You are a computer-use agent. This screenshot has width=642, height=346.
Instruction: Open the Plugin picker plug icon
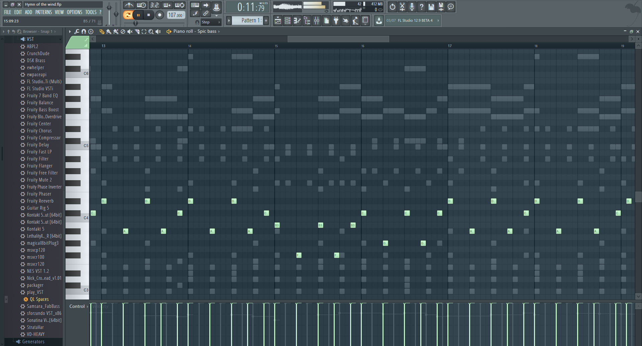tap(336, 21)
